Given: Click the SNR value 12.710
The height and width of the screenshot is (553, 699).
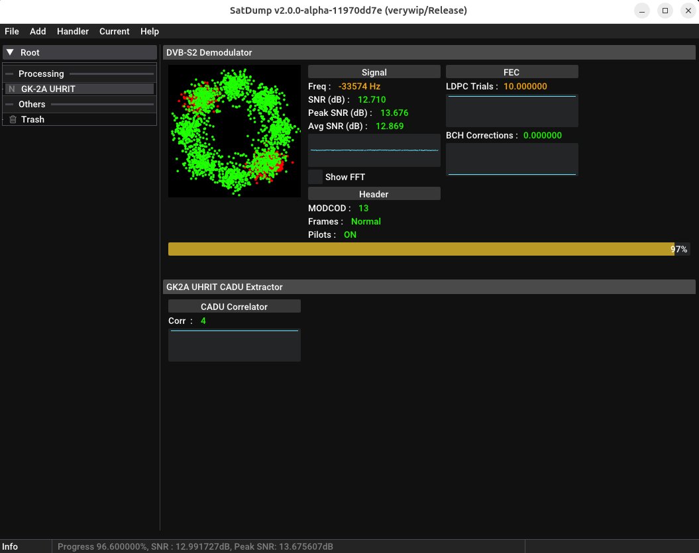Looking at the screenshot, I should 372,99.
